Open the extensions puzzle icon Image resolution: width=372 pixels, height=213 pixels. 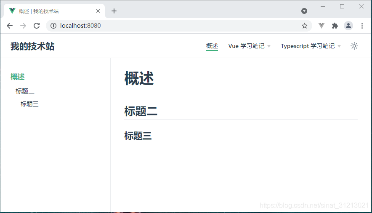click(335, 26)
